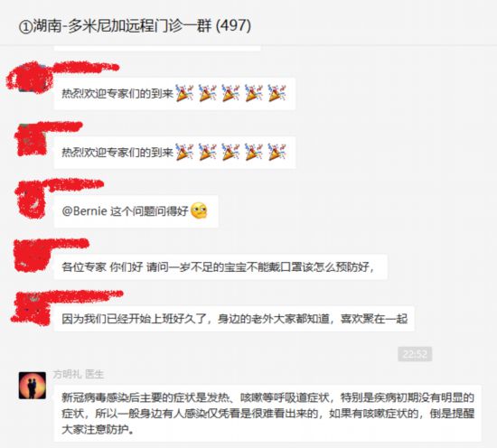Select the message 因为我们已经开始上班好久了
This screenshot has width=497, height=448.
(234, 319)
